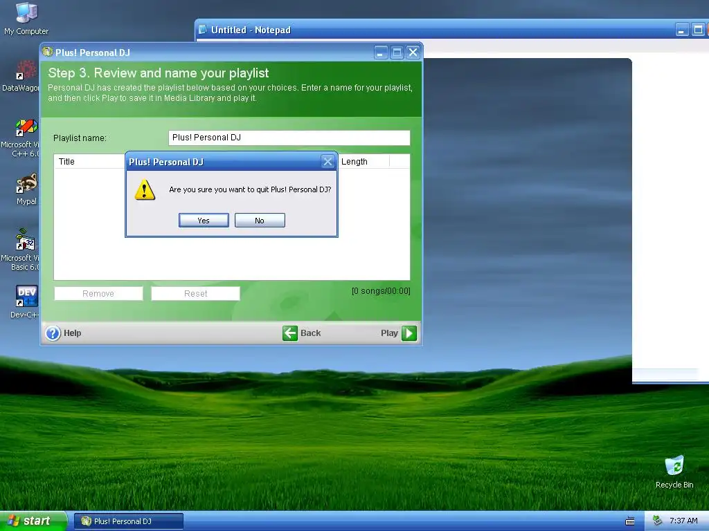Confirm quitting with the Yes button
Screen dimensions: 709x531
click(x=204, y=221)
